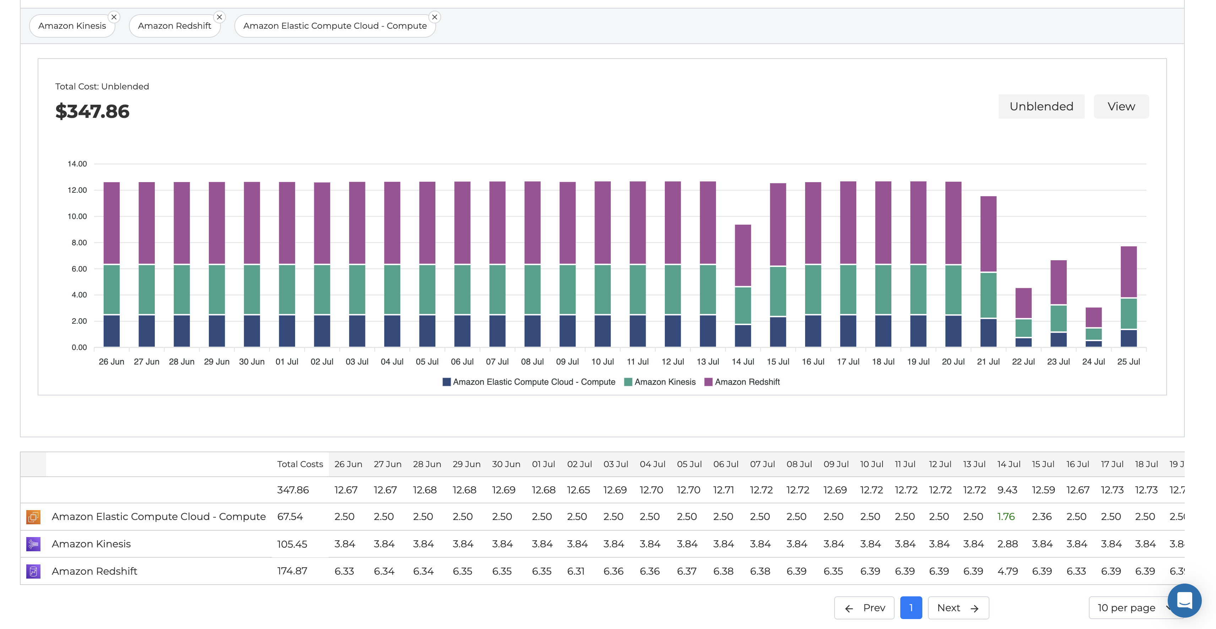This screenshot has height=629, width=1216.
Task: Click the left arrow on Prev button
Action: point(849,608)
